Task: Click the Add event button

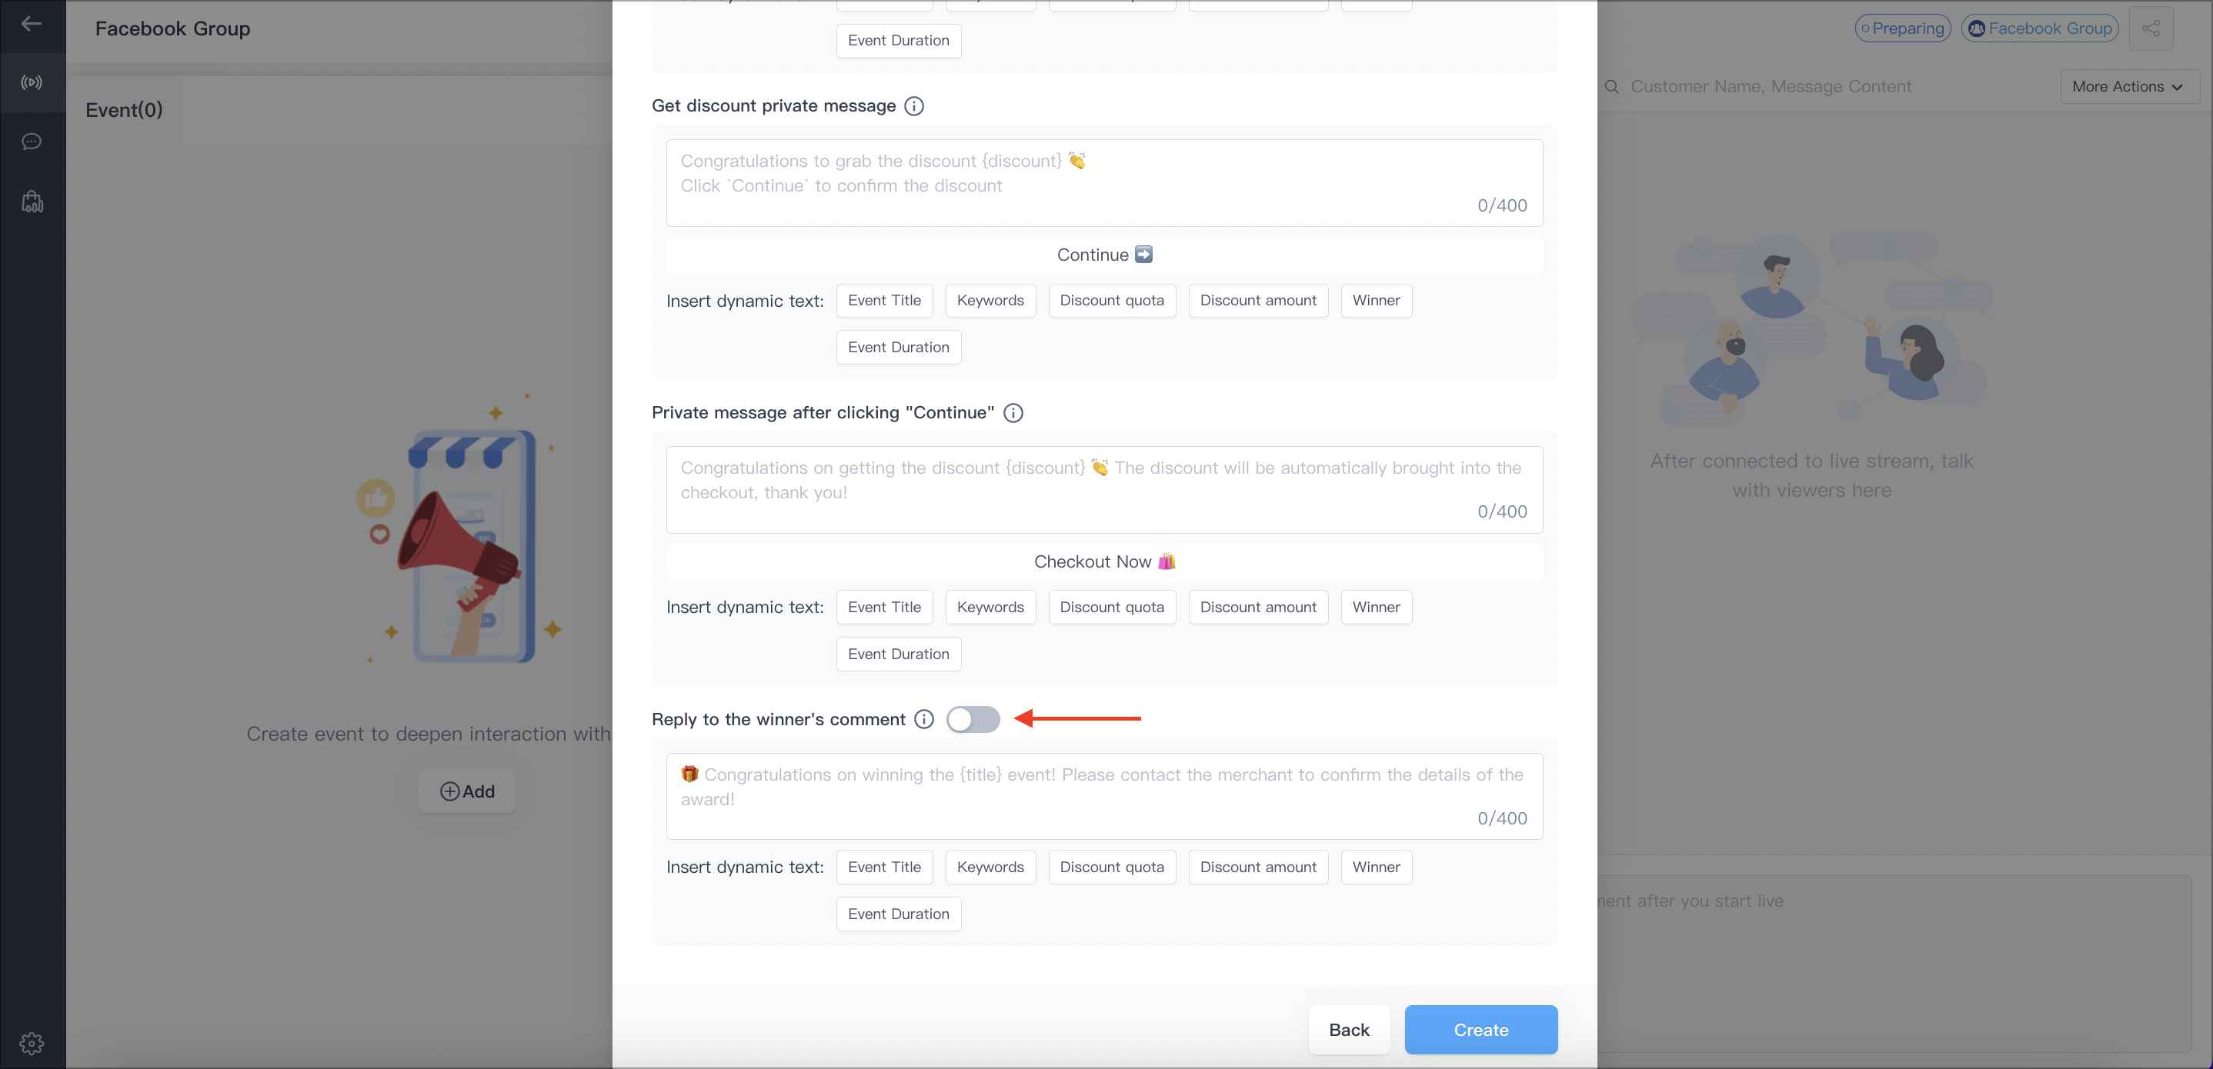Action: (466, 791)
